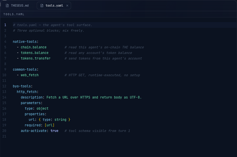Click the url key on line 18
This screenshot has height=157, width=237.
coord(32,120)
